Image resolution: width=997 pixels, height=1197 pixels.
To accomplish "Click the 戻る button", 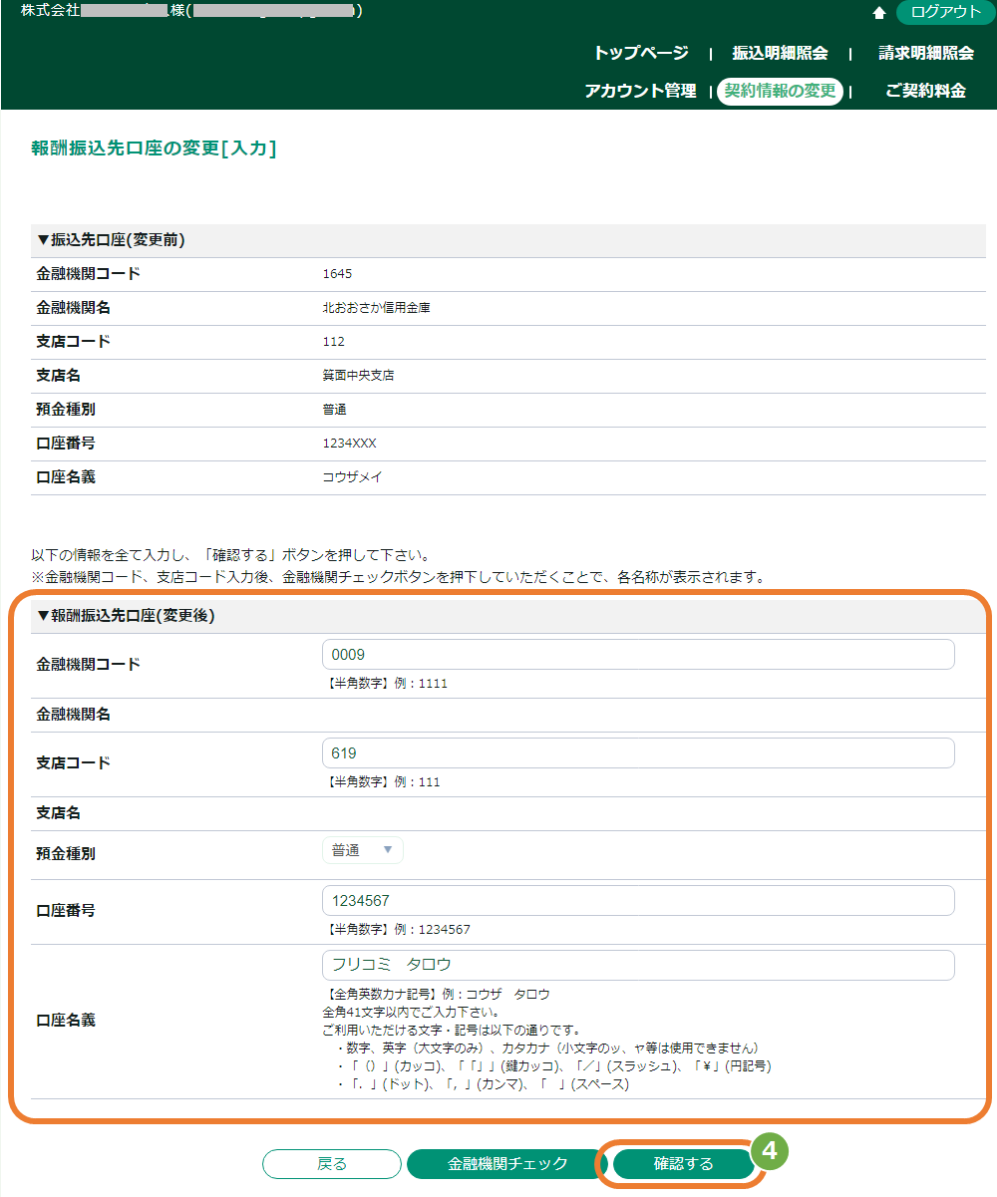I will coord(332,1163).
